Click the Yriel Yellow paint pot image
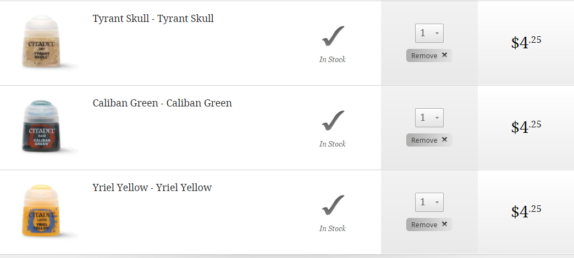574x258 pixels. [x=43, y=212]
